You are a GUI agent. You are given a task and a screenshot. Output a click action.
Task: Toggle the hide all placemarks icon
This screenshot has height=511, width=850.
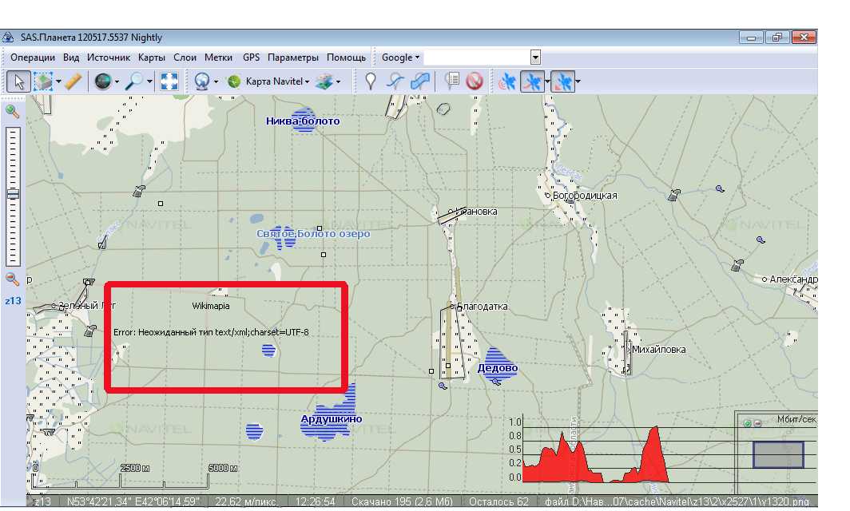click(475, 81)
